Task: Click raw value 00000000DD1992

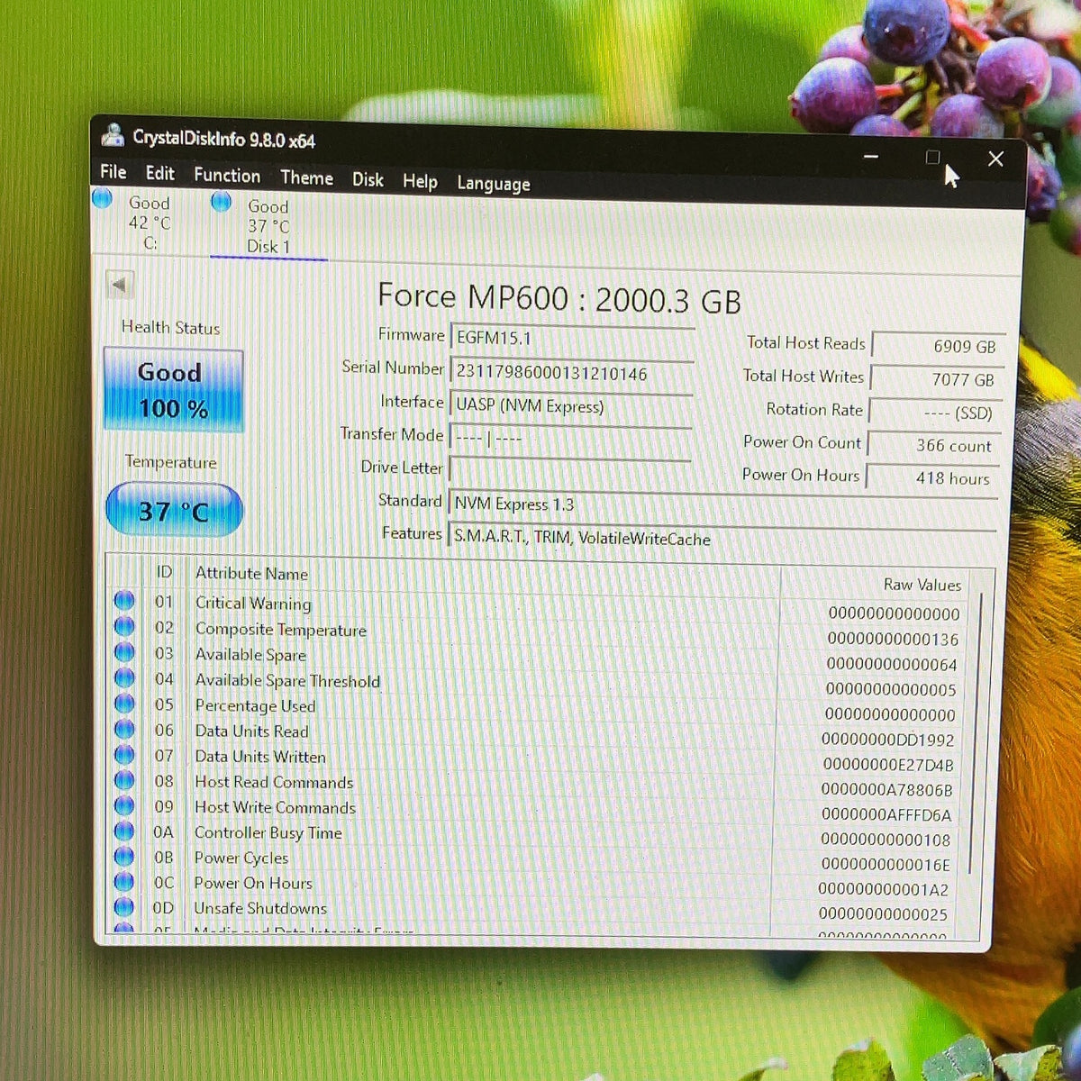Action: coord(887,740)
